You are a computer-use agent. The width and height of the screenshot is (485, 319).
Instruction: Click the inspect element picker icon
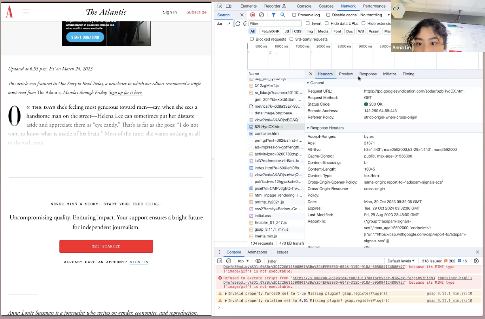coord(220,6)
